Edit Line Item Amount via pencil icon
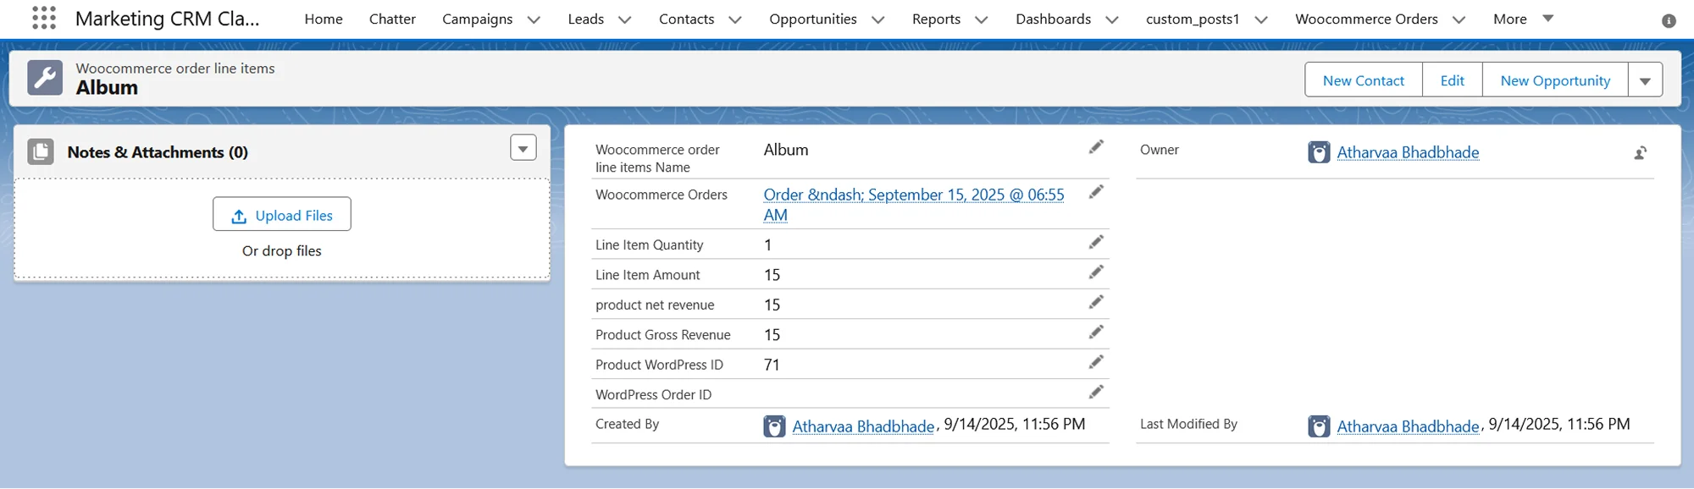1694x489 pixels. click(x=1096, y=272)
